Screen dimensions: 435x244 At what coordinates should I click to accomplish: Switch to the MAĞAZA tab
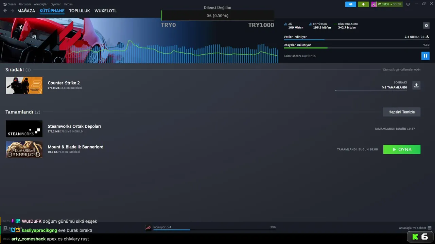point(26,11)
